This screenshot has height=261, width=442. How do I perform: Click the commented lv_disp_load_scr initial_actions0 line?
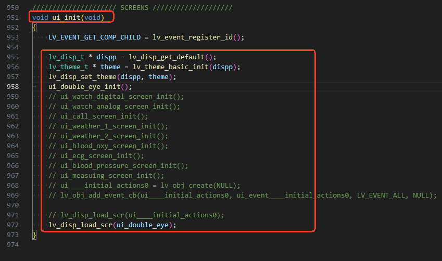coord(136,215)
